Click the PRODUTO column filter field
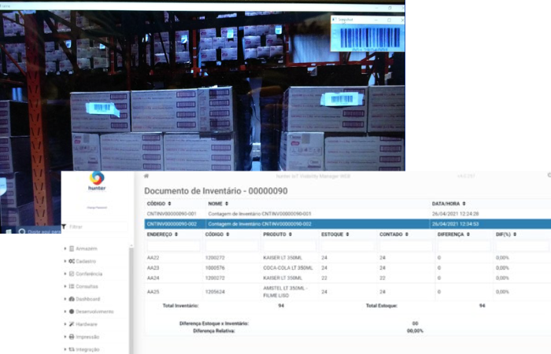The height and width of the screenshot is (354, 551). (290, 246)
